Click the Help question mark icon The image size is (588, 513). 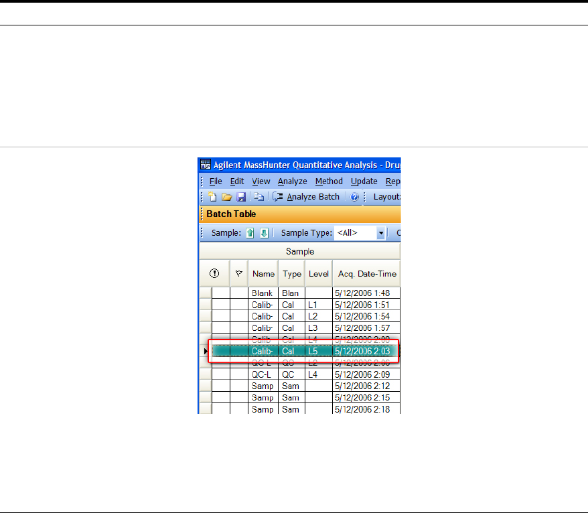point(354,197)
